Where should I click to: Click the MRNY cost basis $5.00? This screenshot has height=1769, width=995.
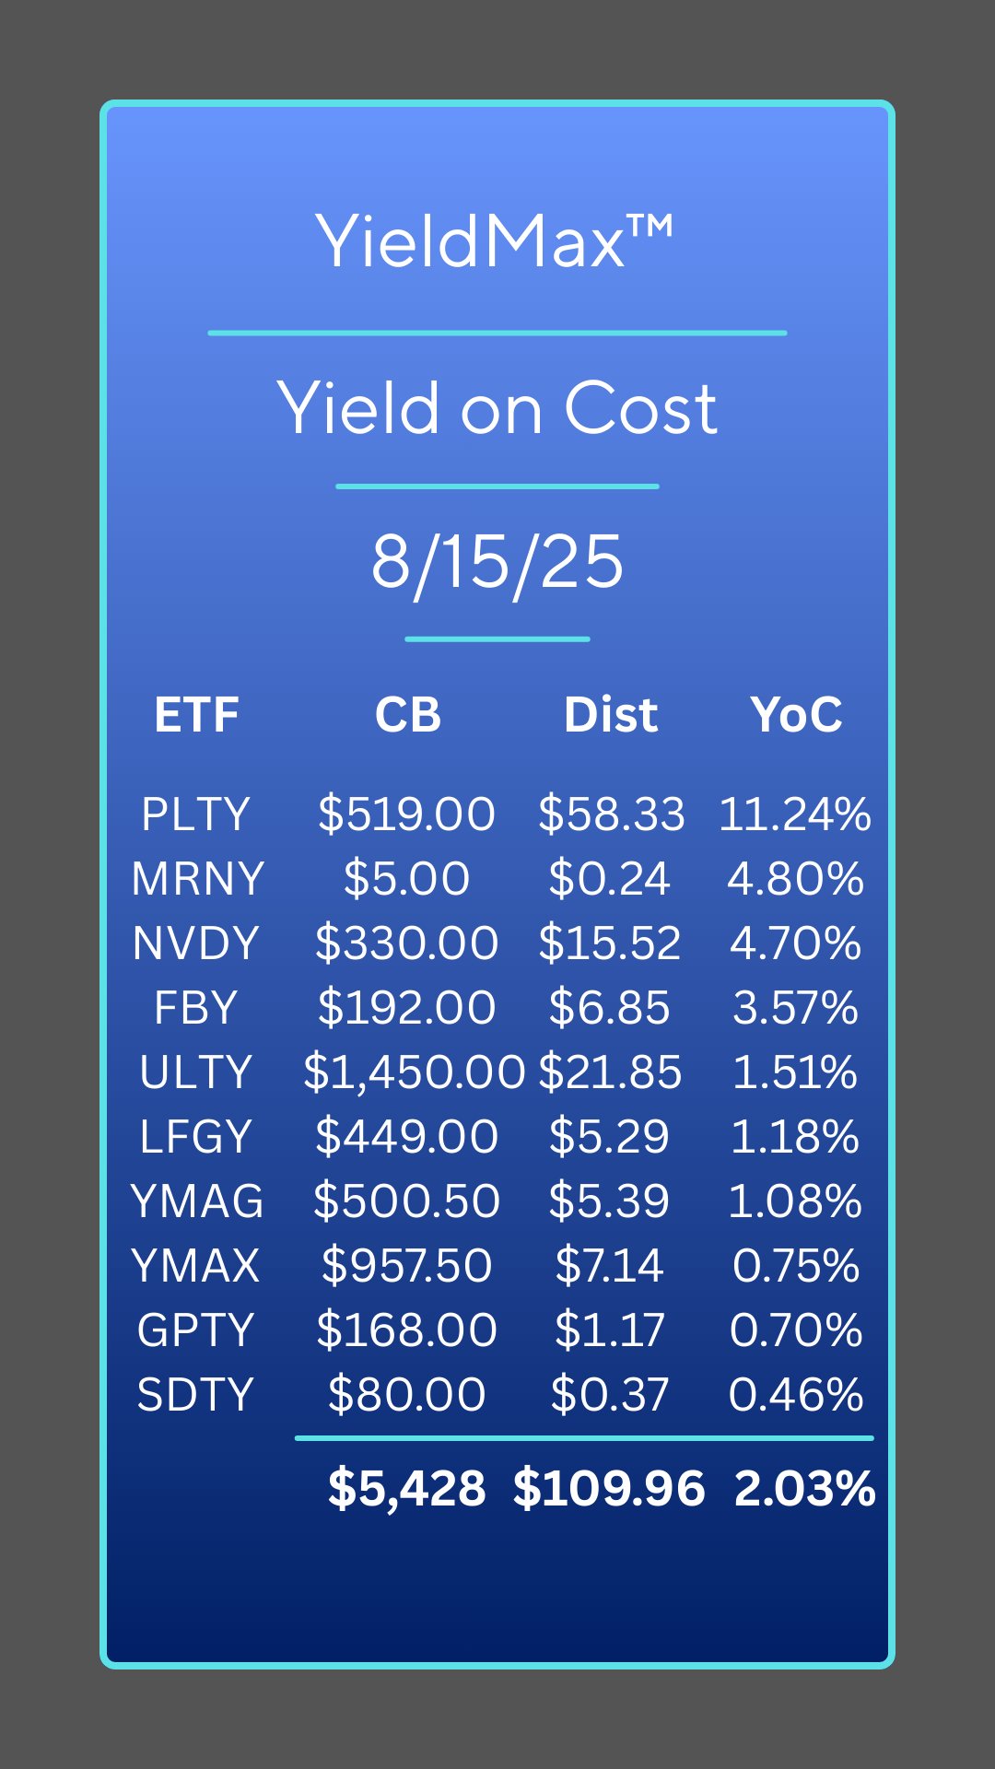[x=406, y=879]
